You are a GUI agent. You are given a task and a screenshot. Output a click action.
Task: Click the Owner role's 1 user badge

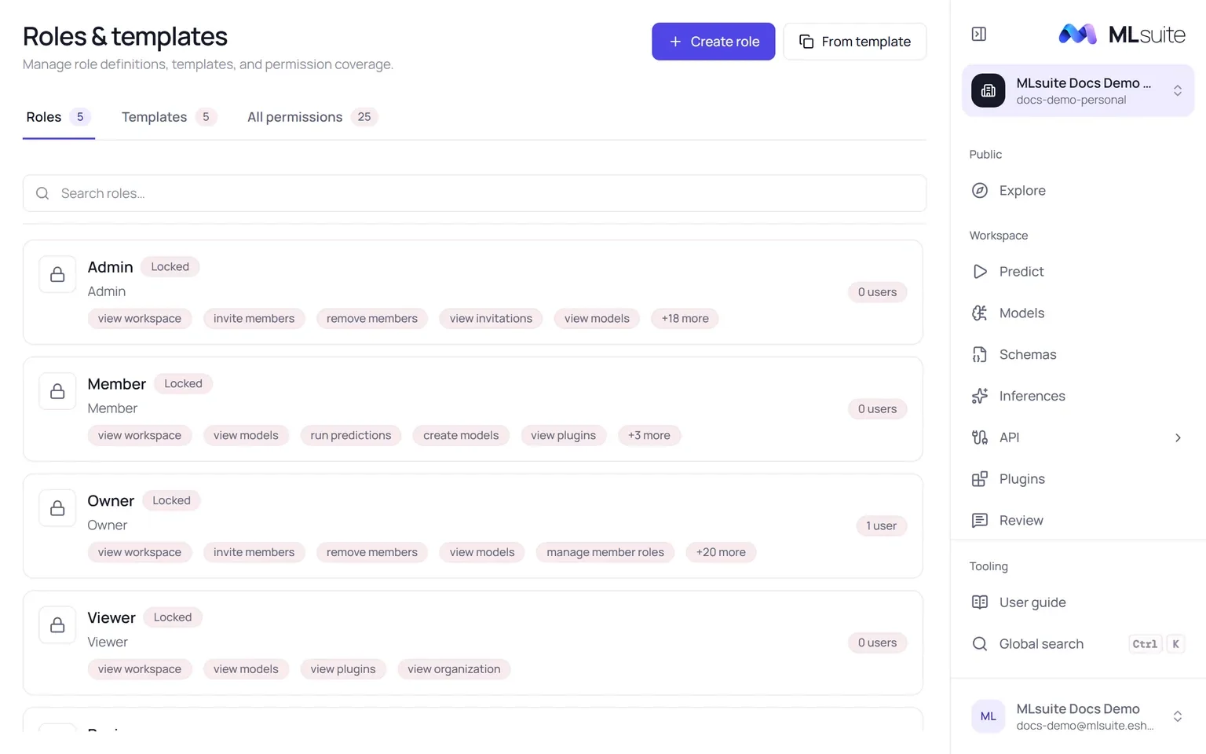[881, 526]
